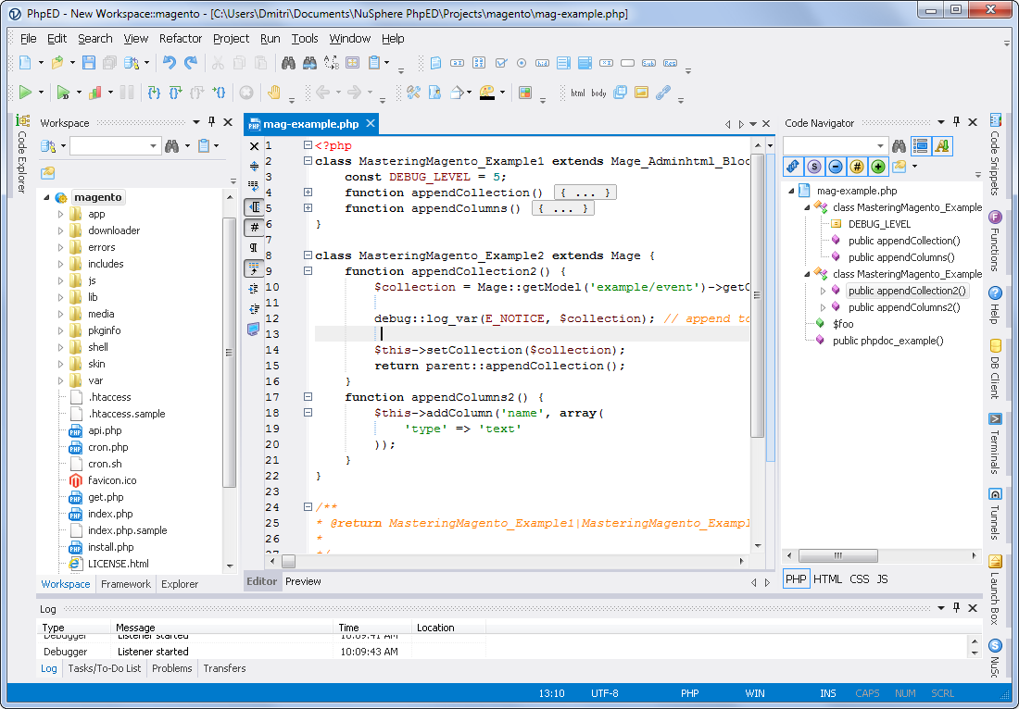This screenshot has width=1019, height=709.
Task: Open the Terminals side panel
Action: click(995, 442)
